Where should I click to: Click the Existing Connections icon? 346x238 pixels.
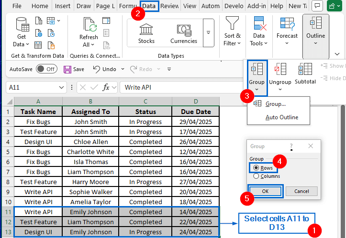click(51, 45)
